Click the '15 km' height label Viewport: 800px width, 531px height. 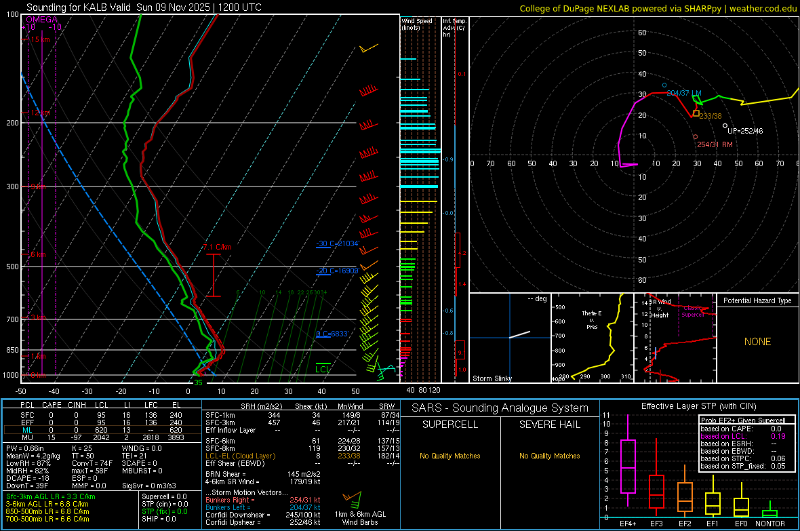pyautogui.click(x=40, y=39)
